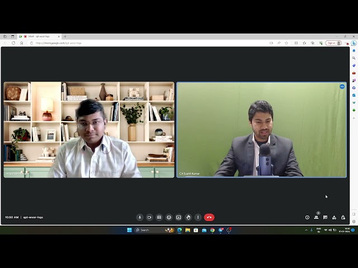Screen dimensions: 358x268
Task: Open Google Chrome from the taskbar
Action: click(213, 230)
